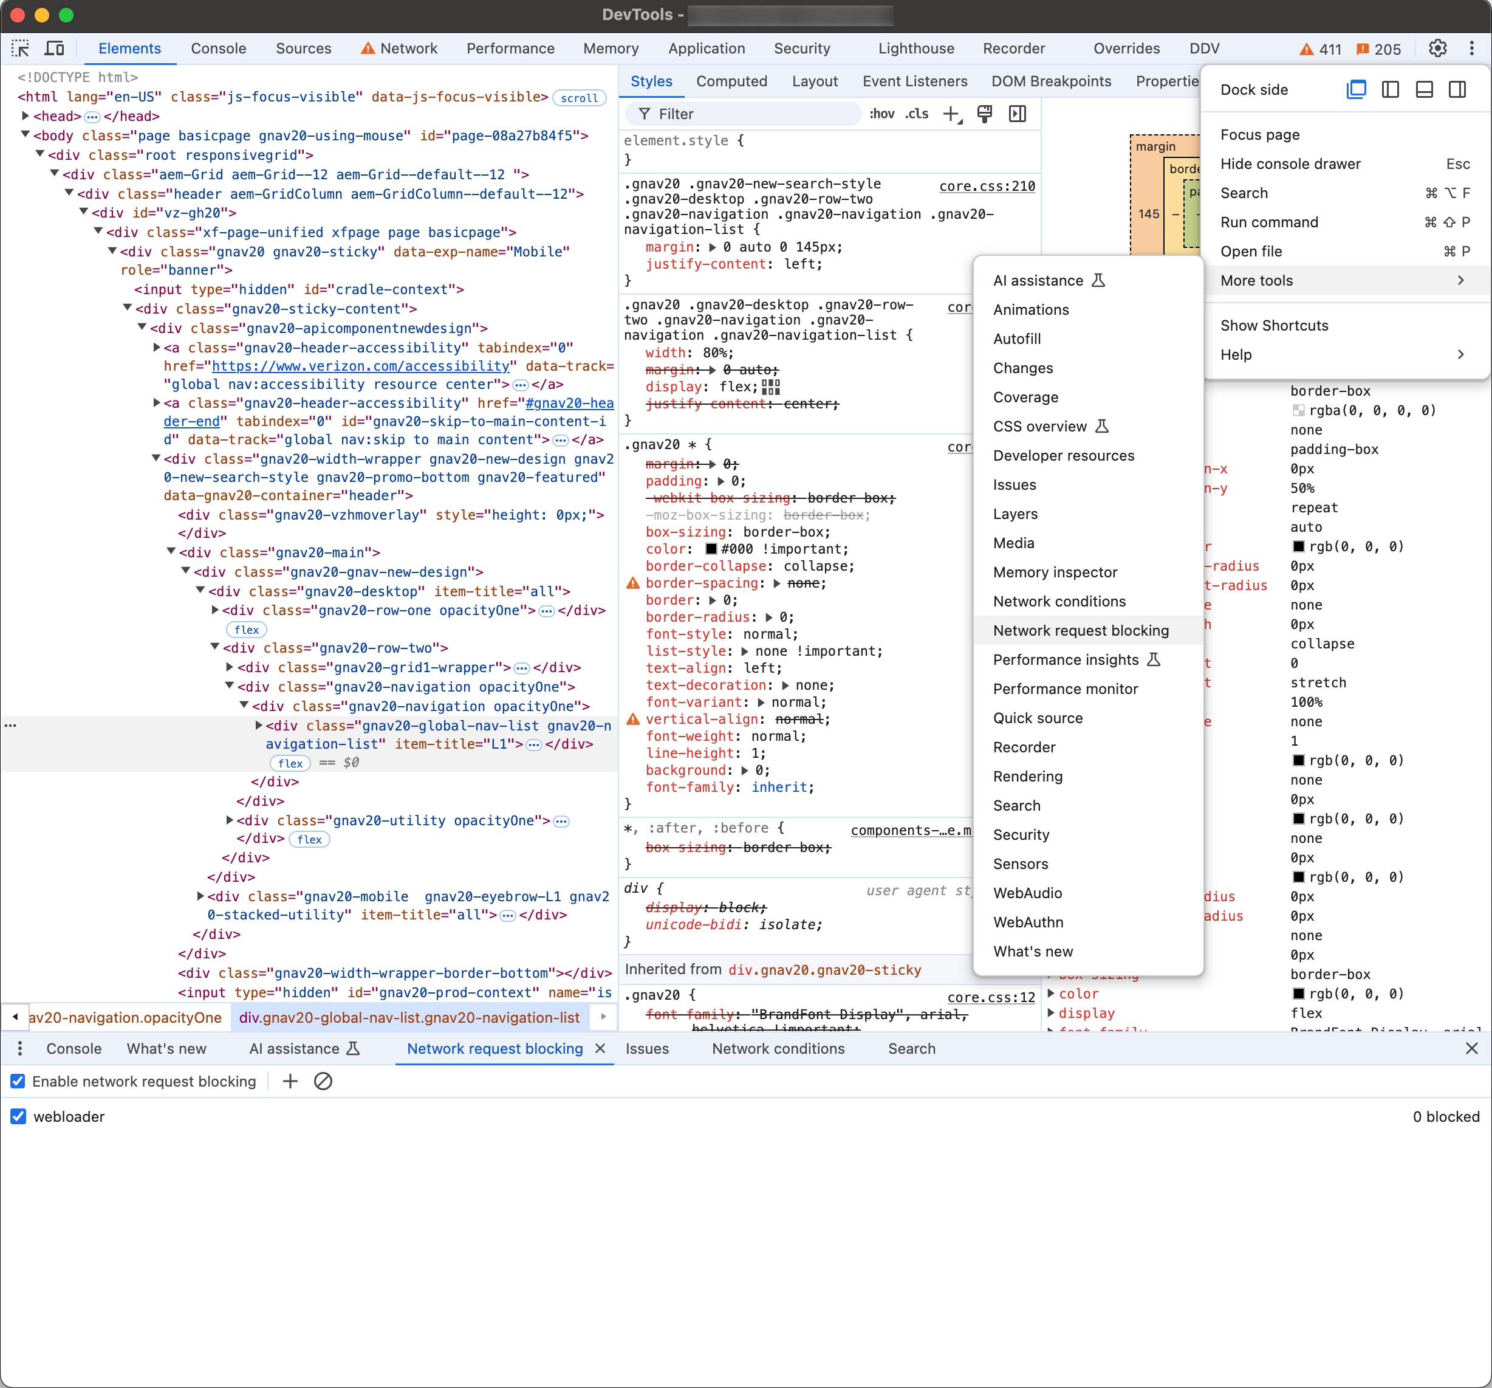Dock DevTools to the bottom
This screenshot has width=1492, height=1388.
1424,89
